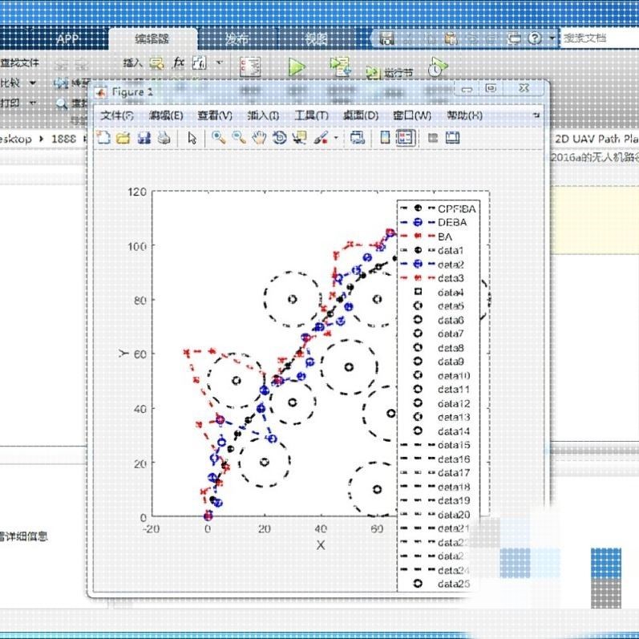Select the Rotate 3D tool

(280, 138)
